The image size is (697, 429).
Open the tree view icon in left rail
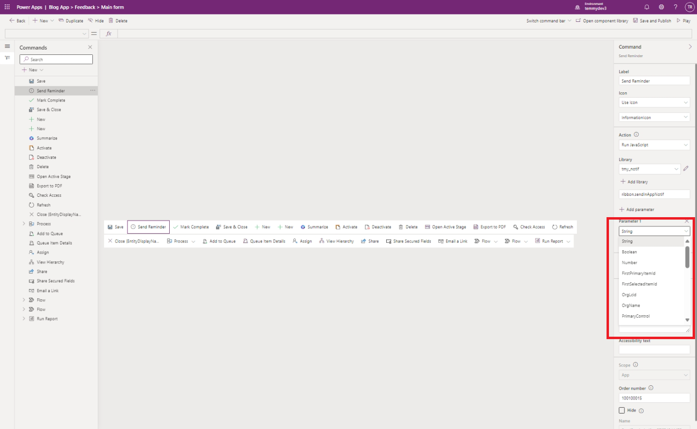coord(7,58)
